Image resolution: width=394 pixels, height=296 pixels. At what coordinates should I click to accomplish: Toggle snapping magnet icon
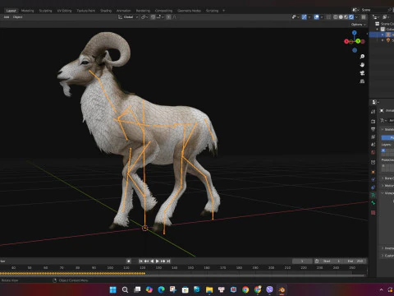[x=153, y=17]
